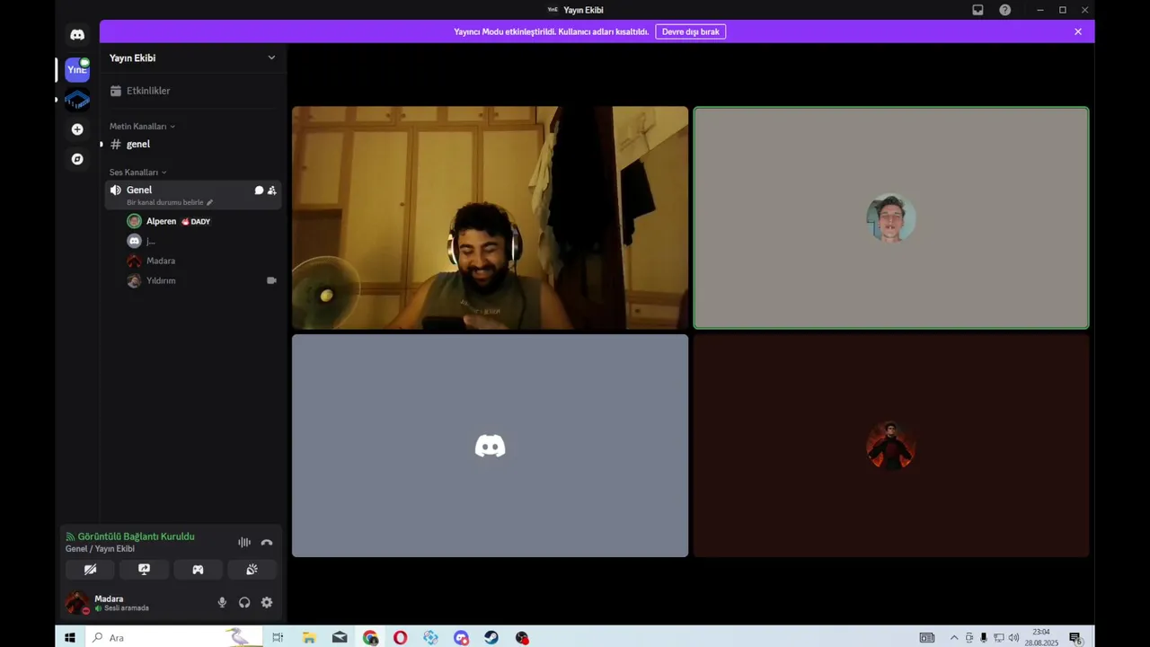The width and height of the screenshot is (1150, 647).
Task: Set channel status via Bir kanal durumu belirle
Action: [x=170, y=202]
